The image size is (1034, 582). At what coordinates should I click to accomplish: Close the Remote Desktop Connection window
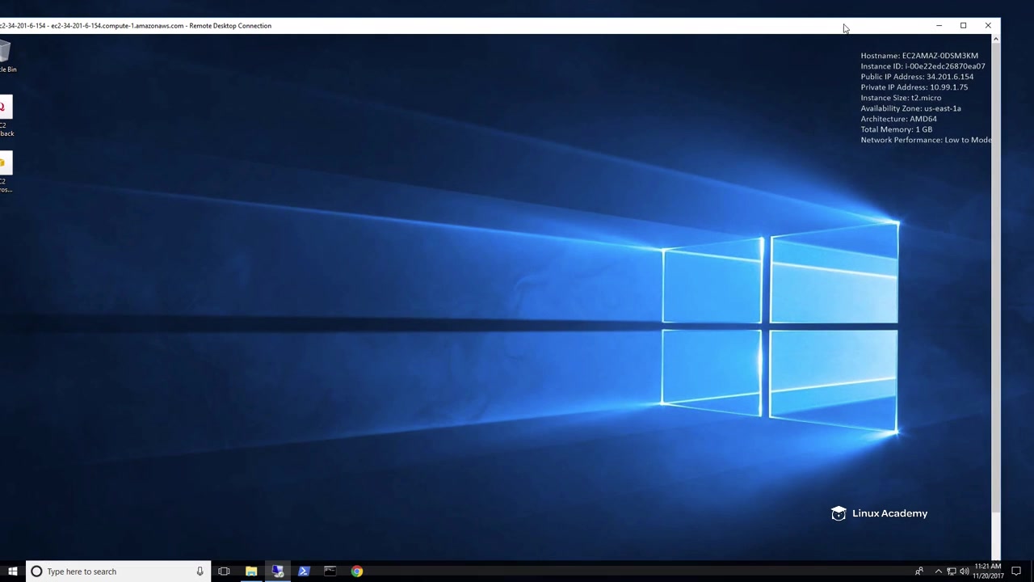tap(988, 26)
